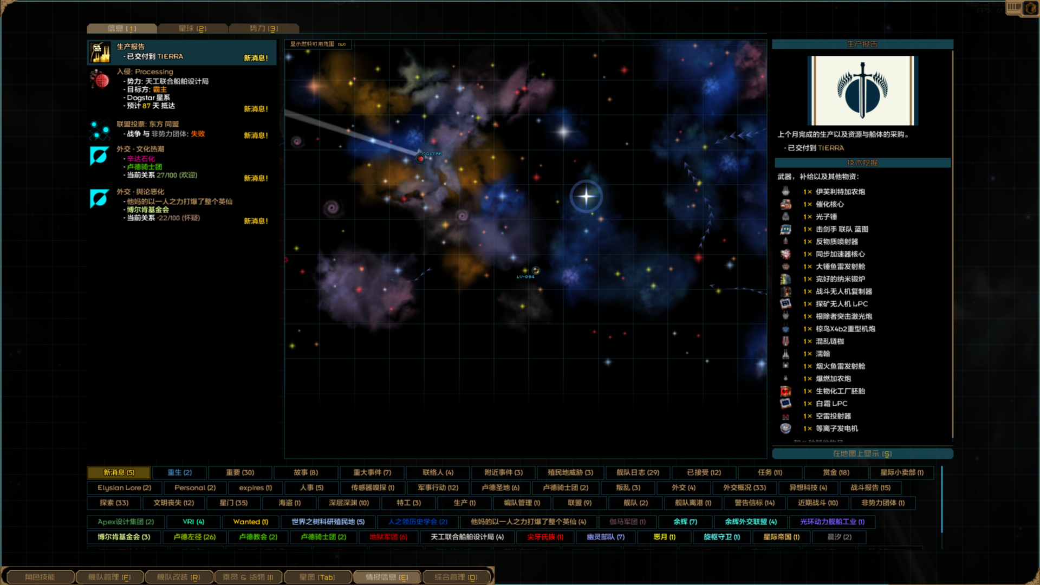
Task: Click the Dogstar system marker on map
Action: tap(420, 158)
